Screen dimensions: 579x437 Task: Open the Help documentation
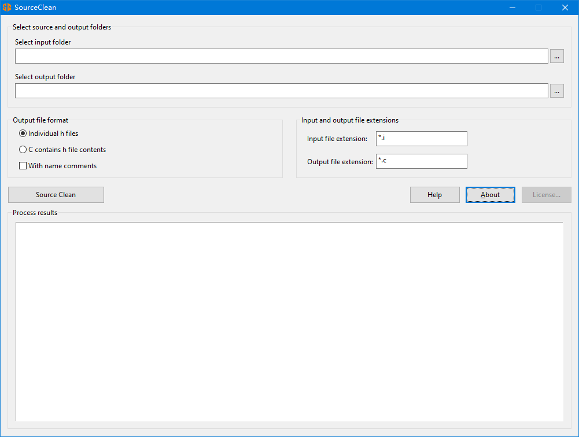[434, 195]
